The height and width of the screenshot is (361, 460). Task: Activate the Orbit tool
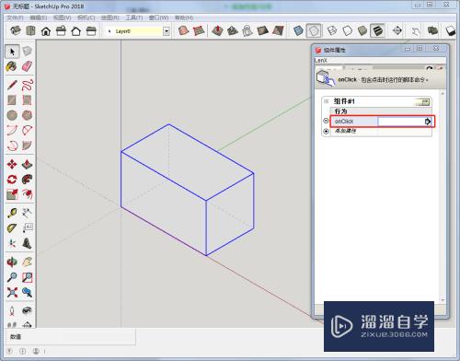[12, 262]
